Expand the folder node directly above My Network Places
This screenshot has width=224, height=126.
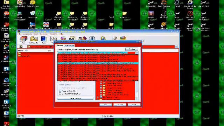click(101, 95)
